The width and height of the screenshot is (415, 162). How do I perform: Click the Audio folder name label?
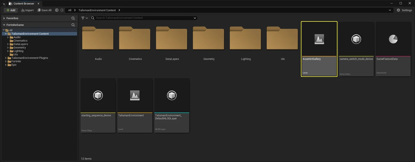click(x=98, y=59)
